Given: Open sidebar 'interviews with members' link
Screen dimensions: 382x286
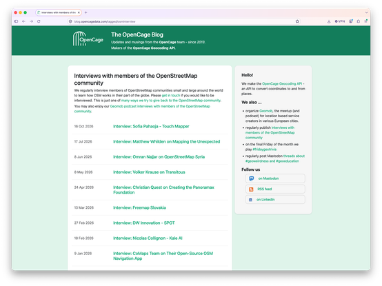Looking at the screenshot, I should coord(270,132).
